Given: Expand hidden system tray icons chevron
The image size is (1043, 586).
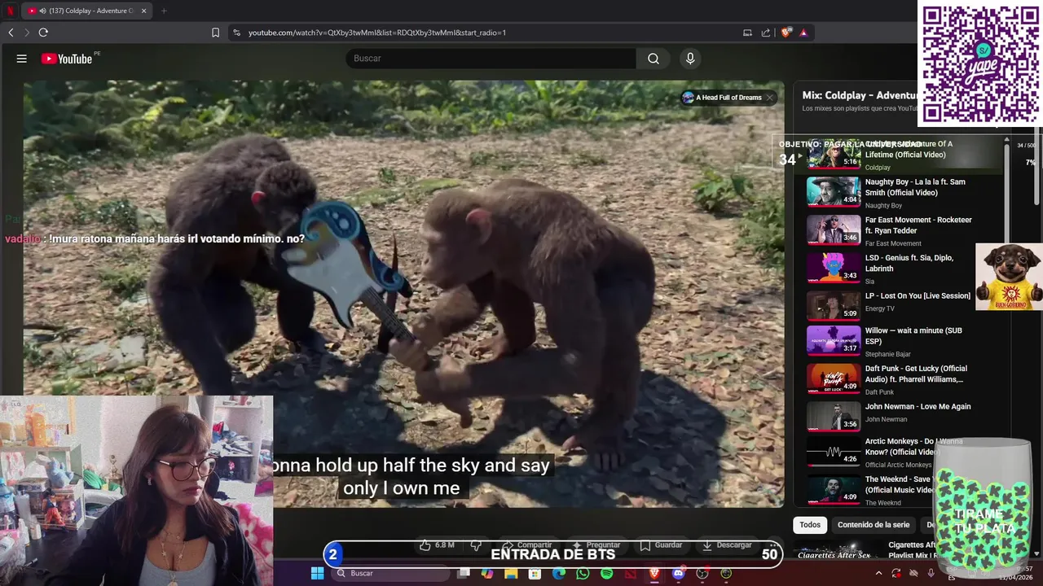Looking at the screenshot, I should click(878, 574).
